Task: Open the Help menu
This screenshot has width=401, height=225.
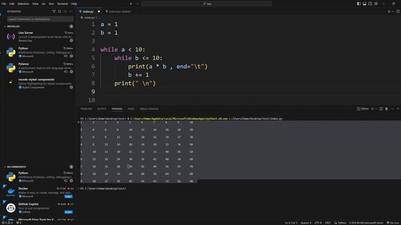Action: coord(74,4)
